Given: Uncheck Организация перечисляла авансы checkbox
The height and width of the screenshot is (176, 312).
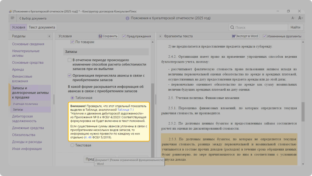Looking at the screenshot, I should [x=69, y=76].
